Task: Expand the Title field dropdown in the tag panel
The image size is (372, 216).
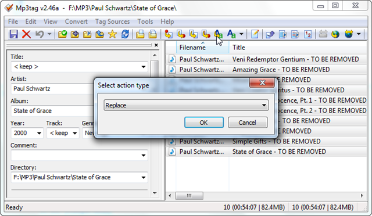Action: pyautogui.click(x=144, y=67)
